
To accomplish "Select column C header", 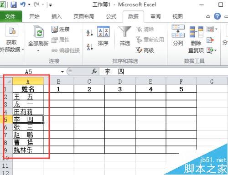I will pos(89,81).
